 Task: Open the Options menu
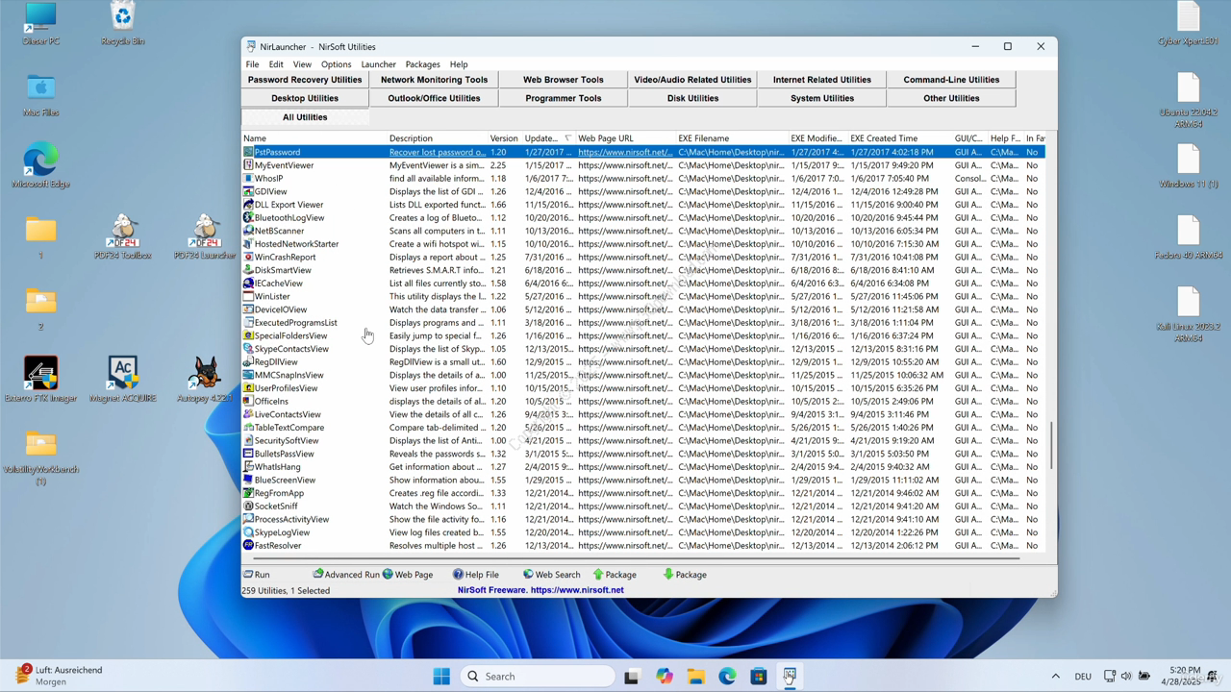pos(336,64)
